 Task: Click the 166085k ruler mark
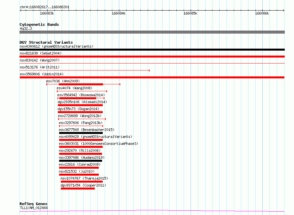(x=190, y=13)
